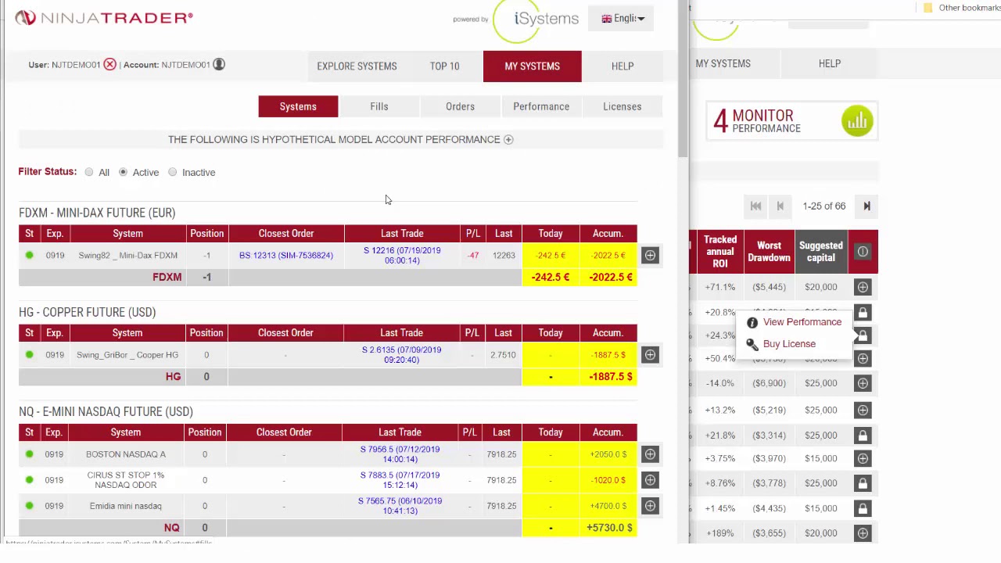Click the FDXM - MINI-DAX FUTURE (EUR) heading
The image size is (1001, 563).
click(97, 213)
